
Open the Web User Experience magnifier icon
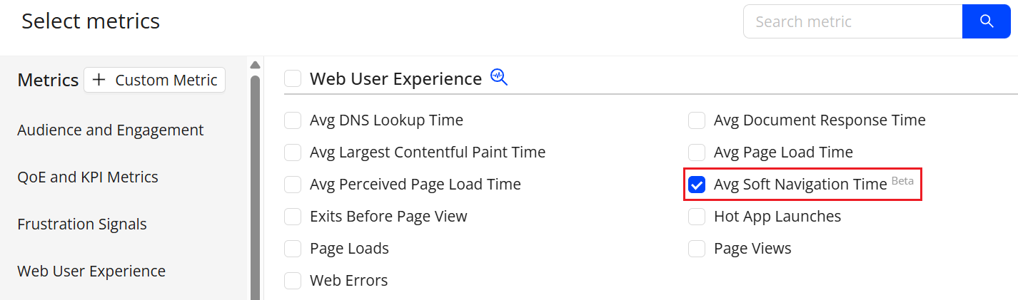[x=499, y=78]
